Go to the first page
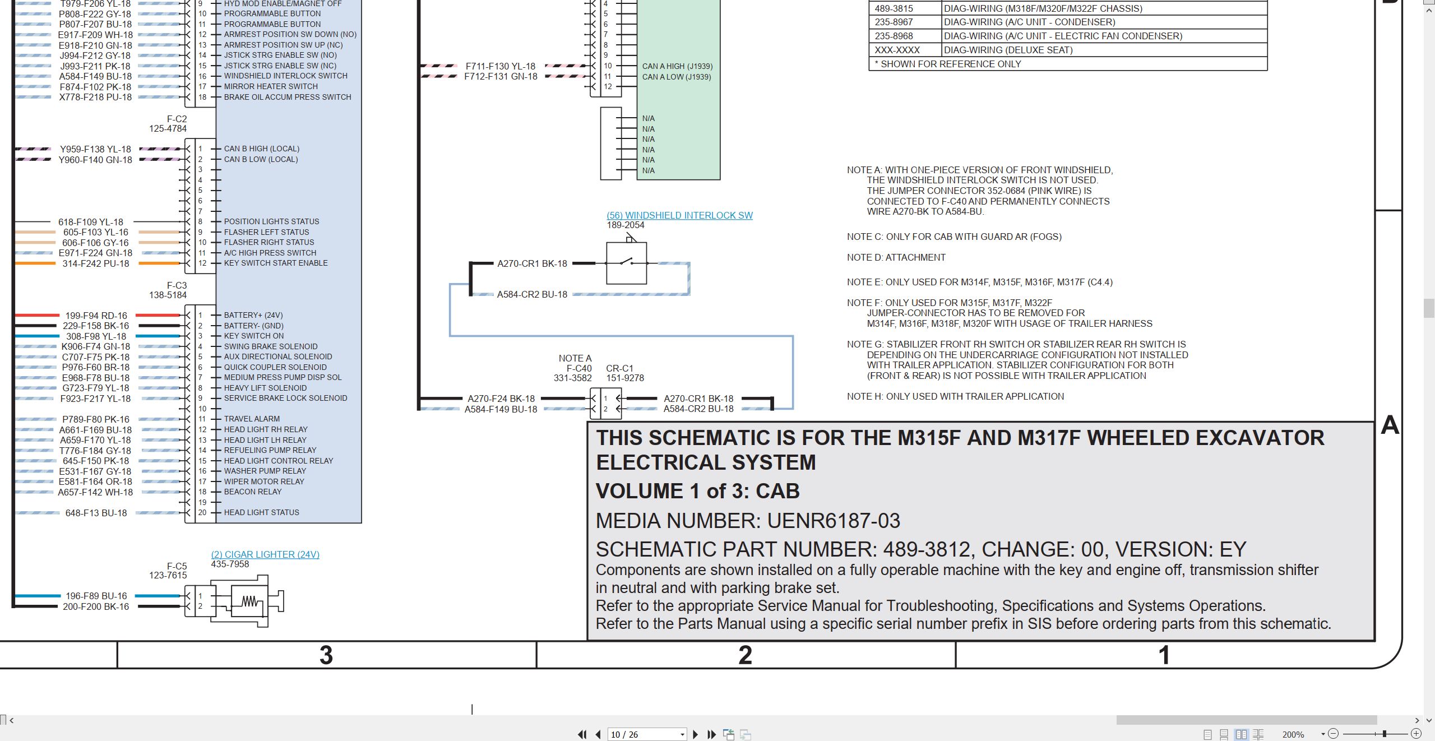 pos(582,734)
